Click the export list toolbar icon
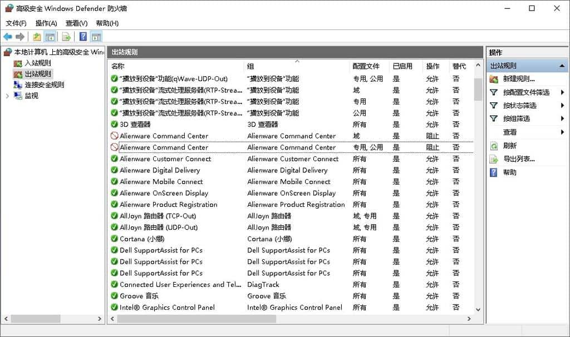The image size is (570, 337). [66, 36]
